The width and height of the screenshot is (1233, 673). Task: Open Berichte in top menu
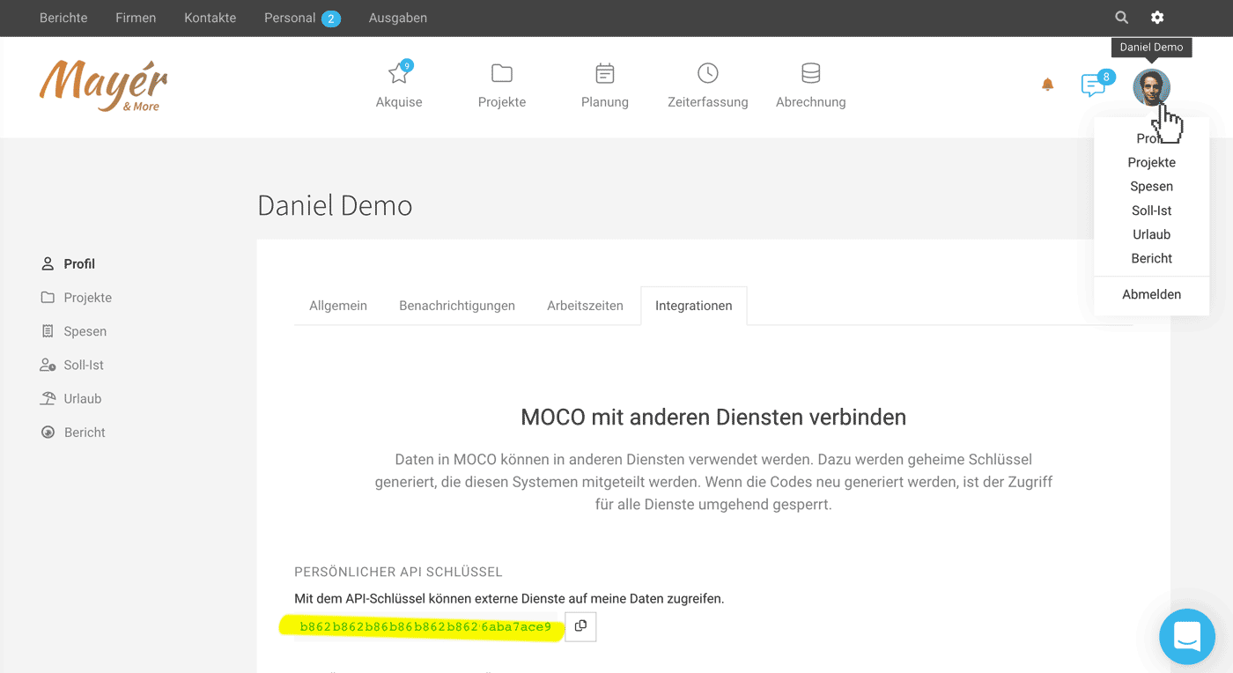[x=63, y=18]
